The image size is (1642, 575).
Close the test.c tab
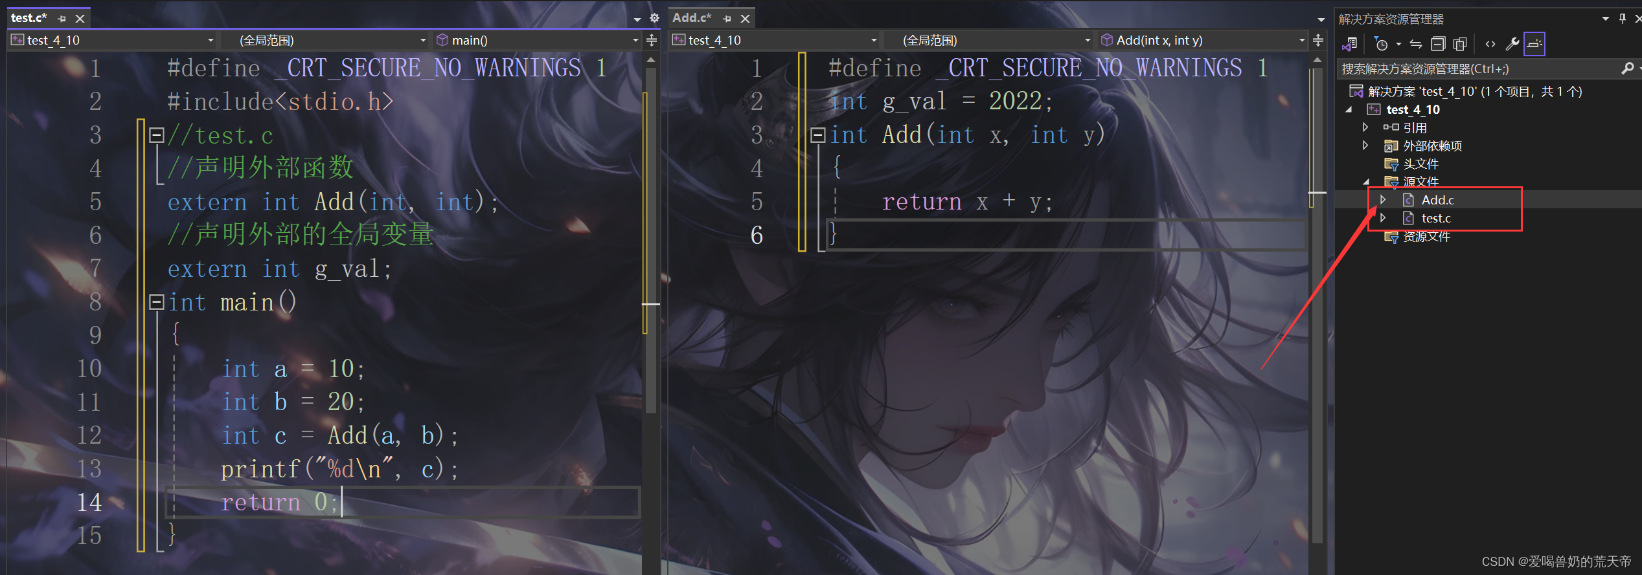click(80, 19)
